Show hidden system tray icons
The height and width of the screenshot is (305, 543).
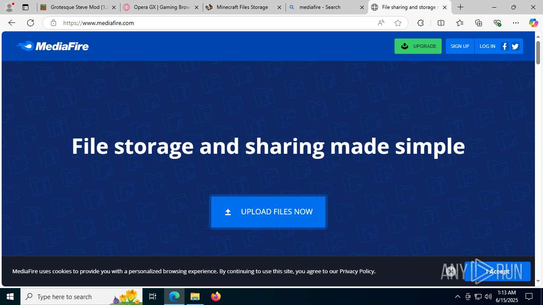[x=457, y=297]
